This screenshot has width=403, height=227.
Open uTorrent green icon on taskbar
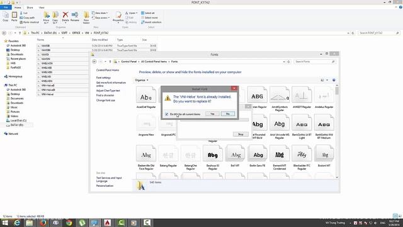click(82, 223)
